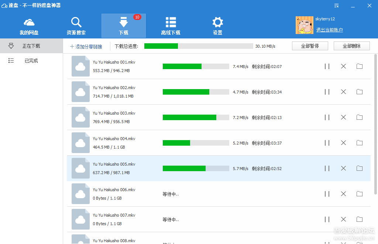Click size text 769.4 MB / 956.5 MB
Screen dimensions: 378x244
(x=111, y=122)
